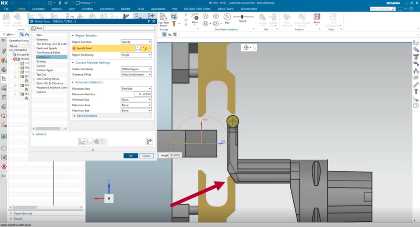Click the Help question mark in the Finish Turn title bar
Image resolution: width=420 pixels, height=227 pixels.
pos(149,22)
